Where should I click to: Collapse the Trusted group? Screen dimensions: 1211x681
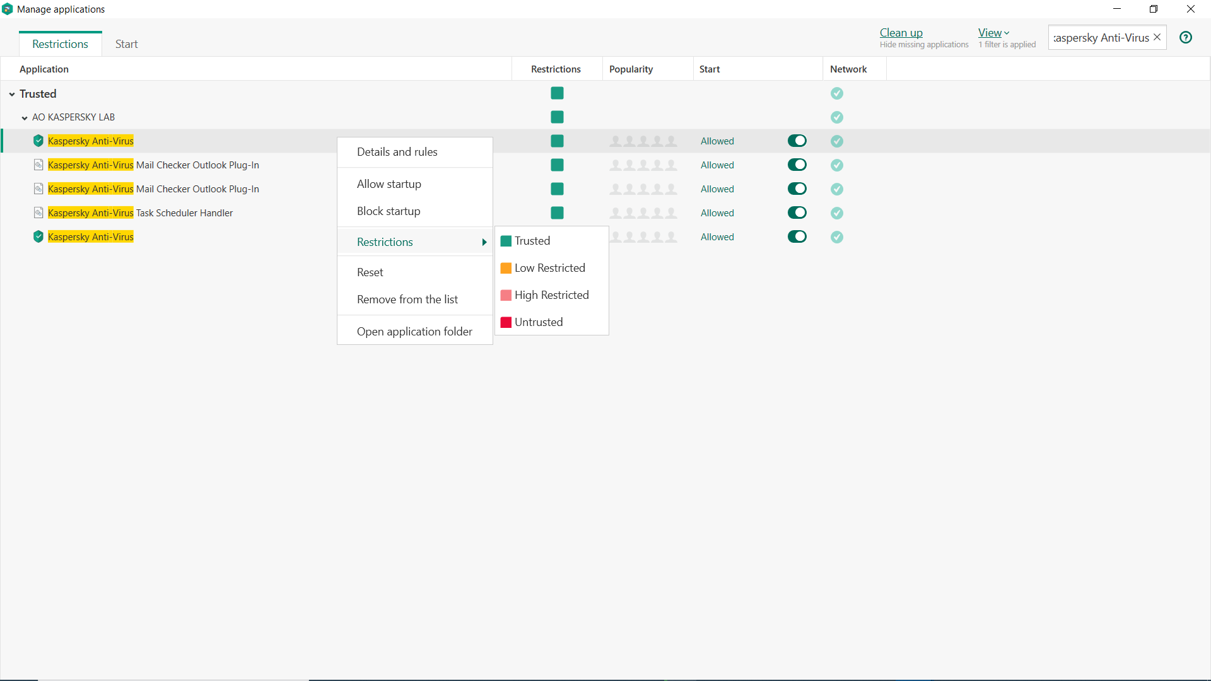(12, 94)
